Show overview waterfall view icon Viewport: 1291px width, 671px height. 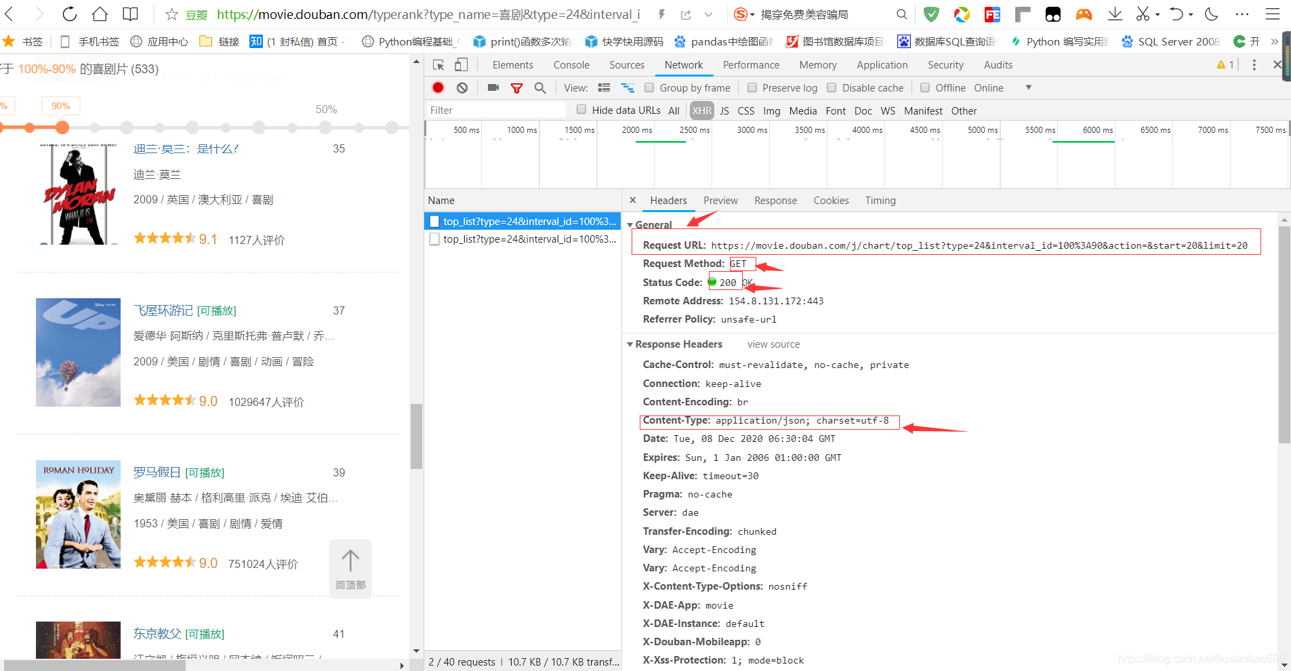click(x=628, y=88)
